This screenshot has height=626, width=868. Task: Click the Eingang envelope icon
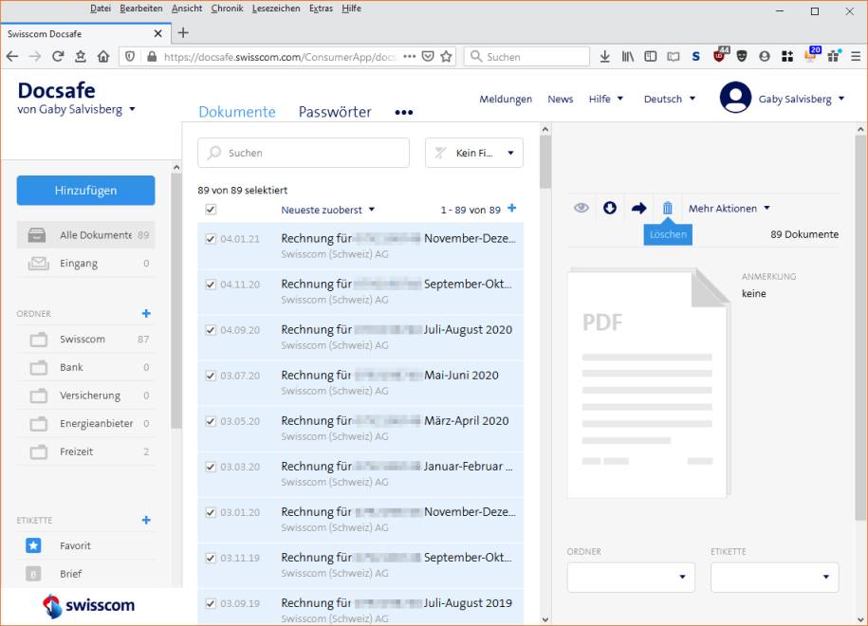tap(38, 264)
